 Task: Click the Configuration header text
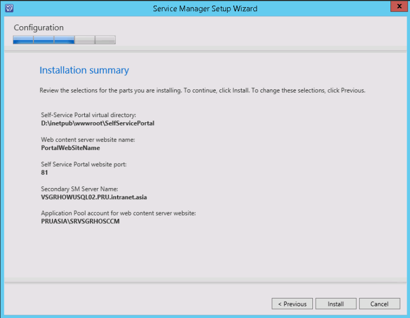(39, 28)
